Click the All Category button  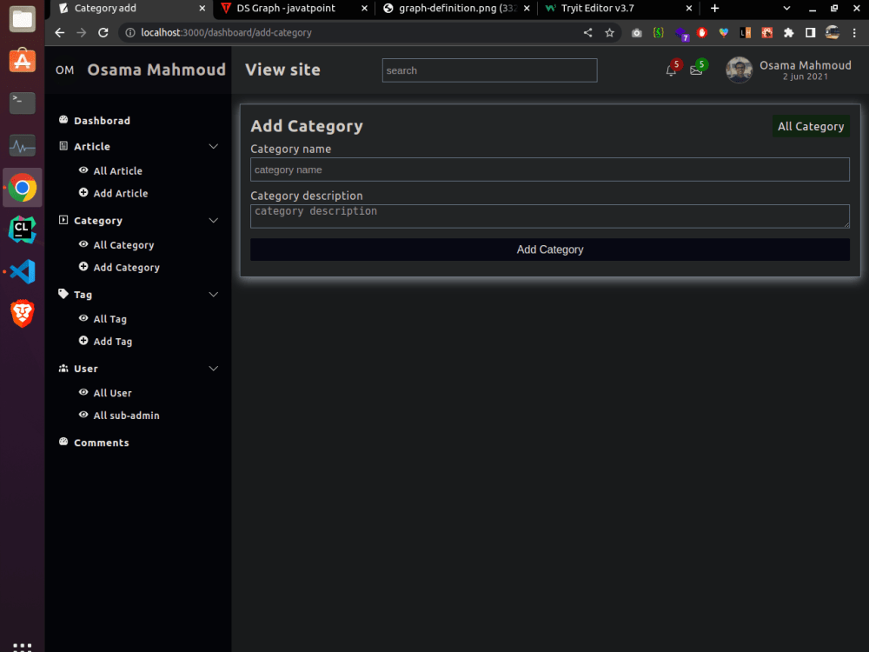[811, 126]
